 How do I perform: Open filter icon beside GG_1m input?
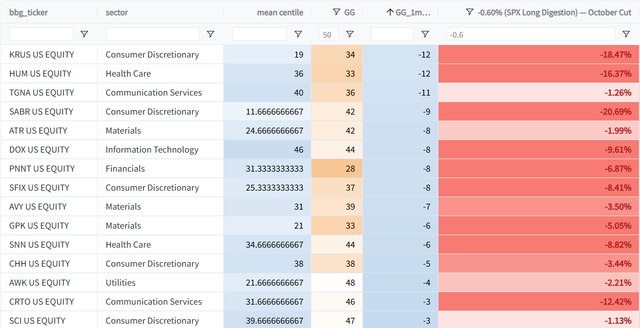pyautogui.click(x=425, y=34)
